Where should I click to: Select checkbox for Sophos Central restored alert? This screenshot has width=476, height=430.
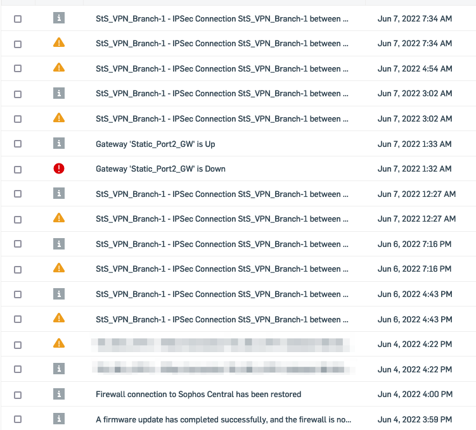click(18, 395)
